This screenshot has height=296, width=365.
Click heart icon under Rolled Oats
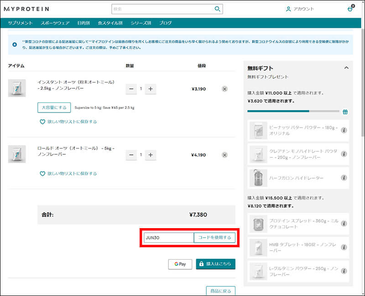[42, 174]
